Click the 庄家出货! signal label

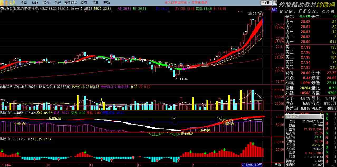pyautogui.click(x=226, y=121)
